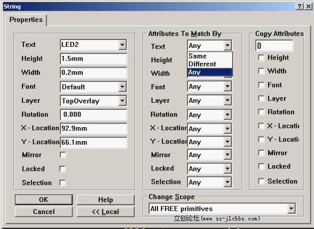Open the Layer match-by dropdown

(227, 101)
